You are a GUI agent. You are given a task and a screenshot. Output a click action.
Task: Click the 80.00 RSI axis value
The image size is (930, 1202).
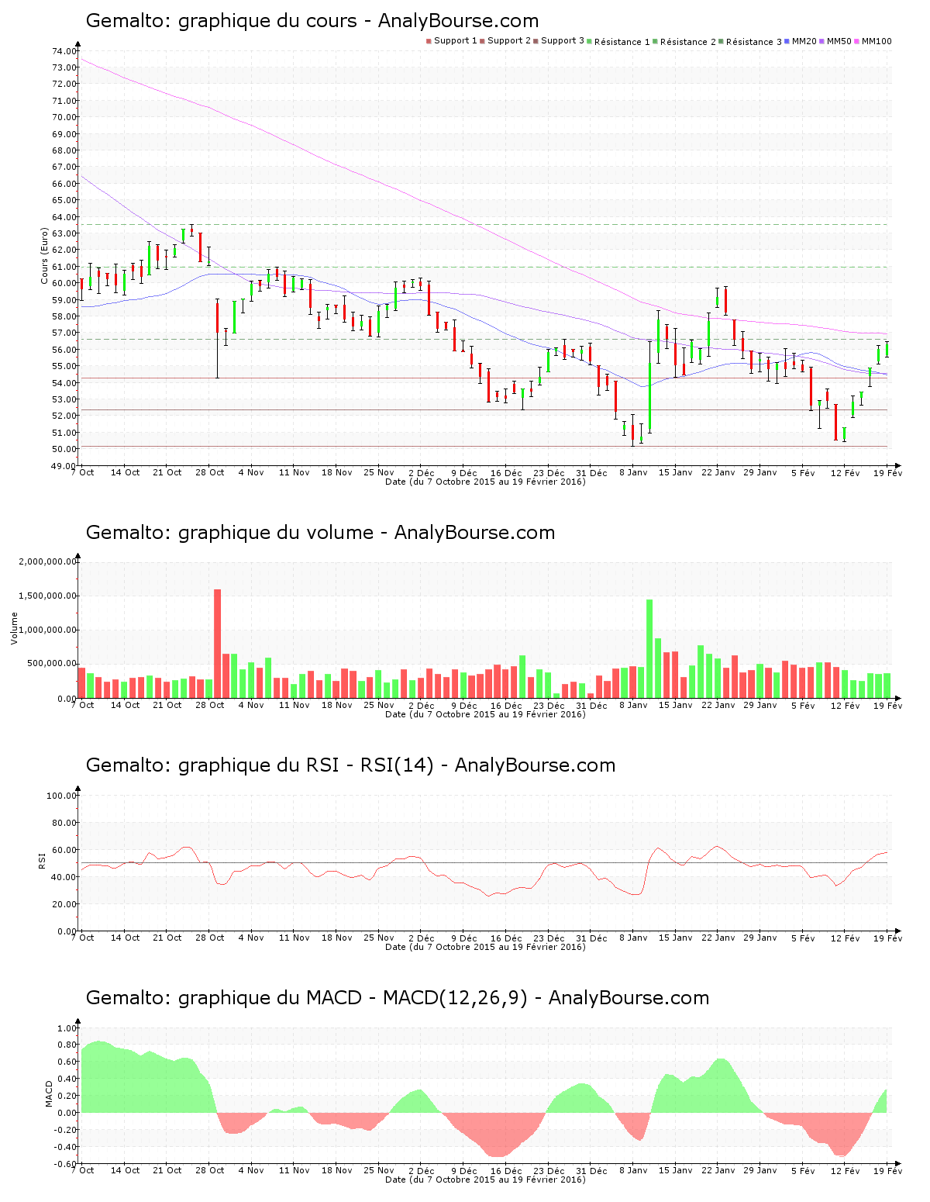65,823
